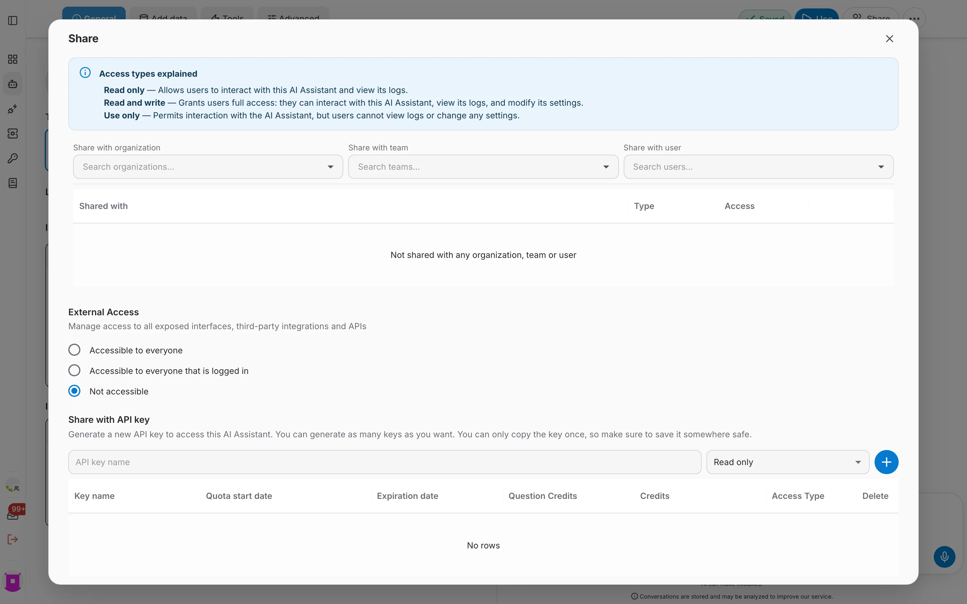Image resolution: width=967 pixels, height=604 pixels.
Task: Expand the Search teams dropdown arrow
Action: (606, 167)
